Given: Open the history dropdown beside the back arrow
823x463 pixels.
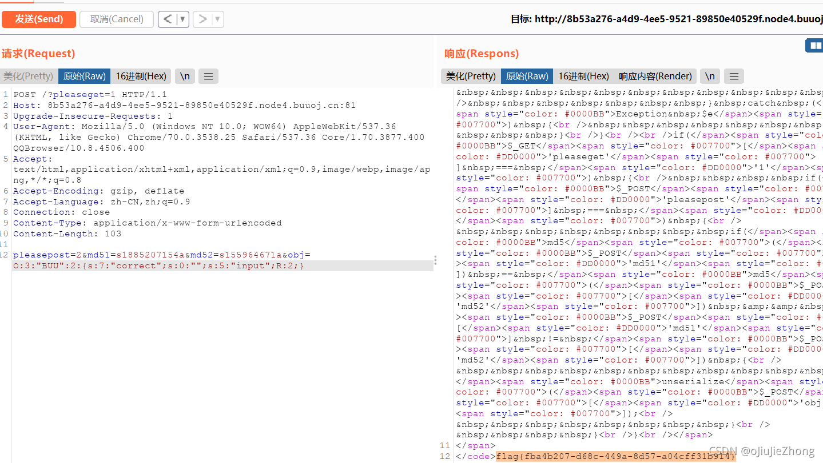Looking at the screenshot, I should tap(182, 19).
